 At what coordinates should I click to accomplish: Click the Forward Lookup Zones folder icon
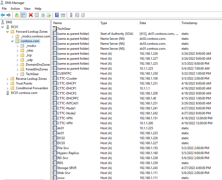pyautogui.click(x=12, y=32)
